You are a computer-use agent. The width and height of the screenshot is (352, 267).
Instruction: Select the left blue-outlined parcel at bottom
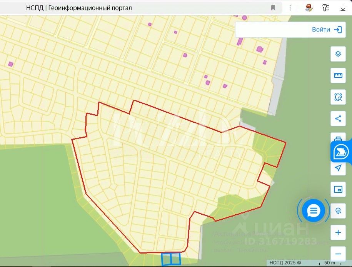[x=166, y=259]
